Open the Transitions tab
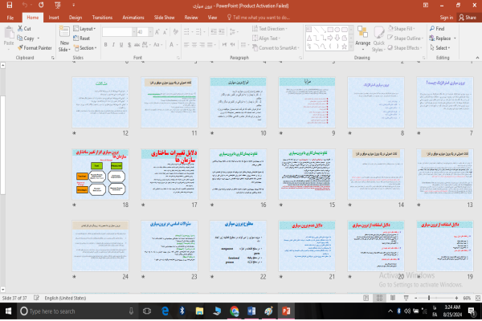This screenshot has height=321, width=482. coord(102,16)
